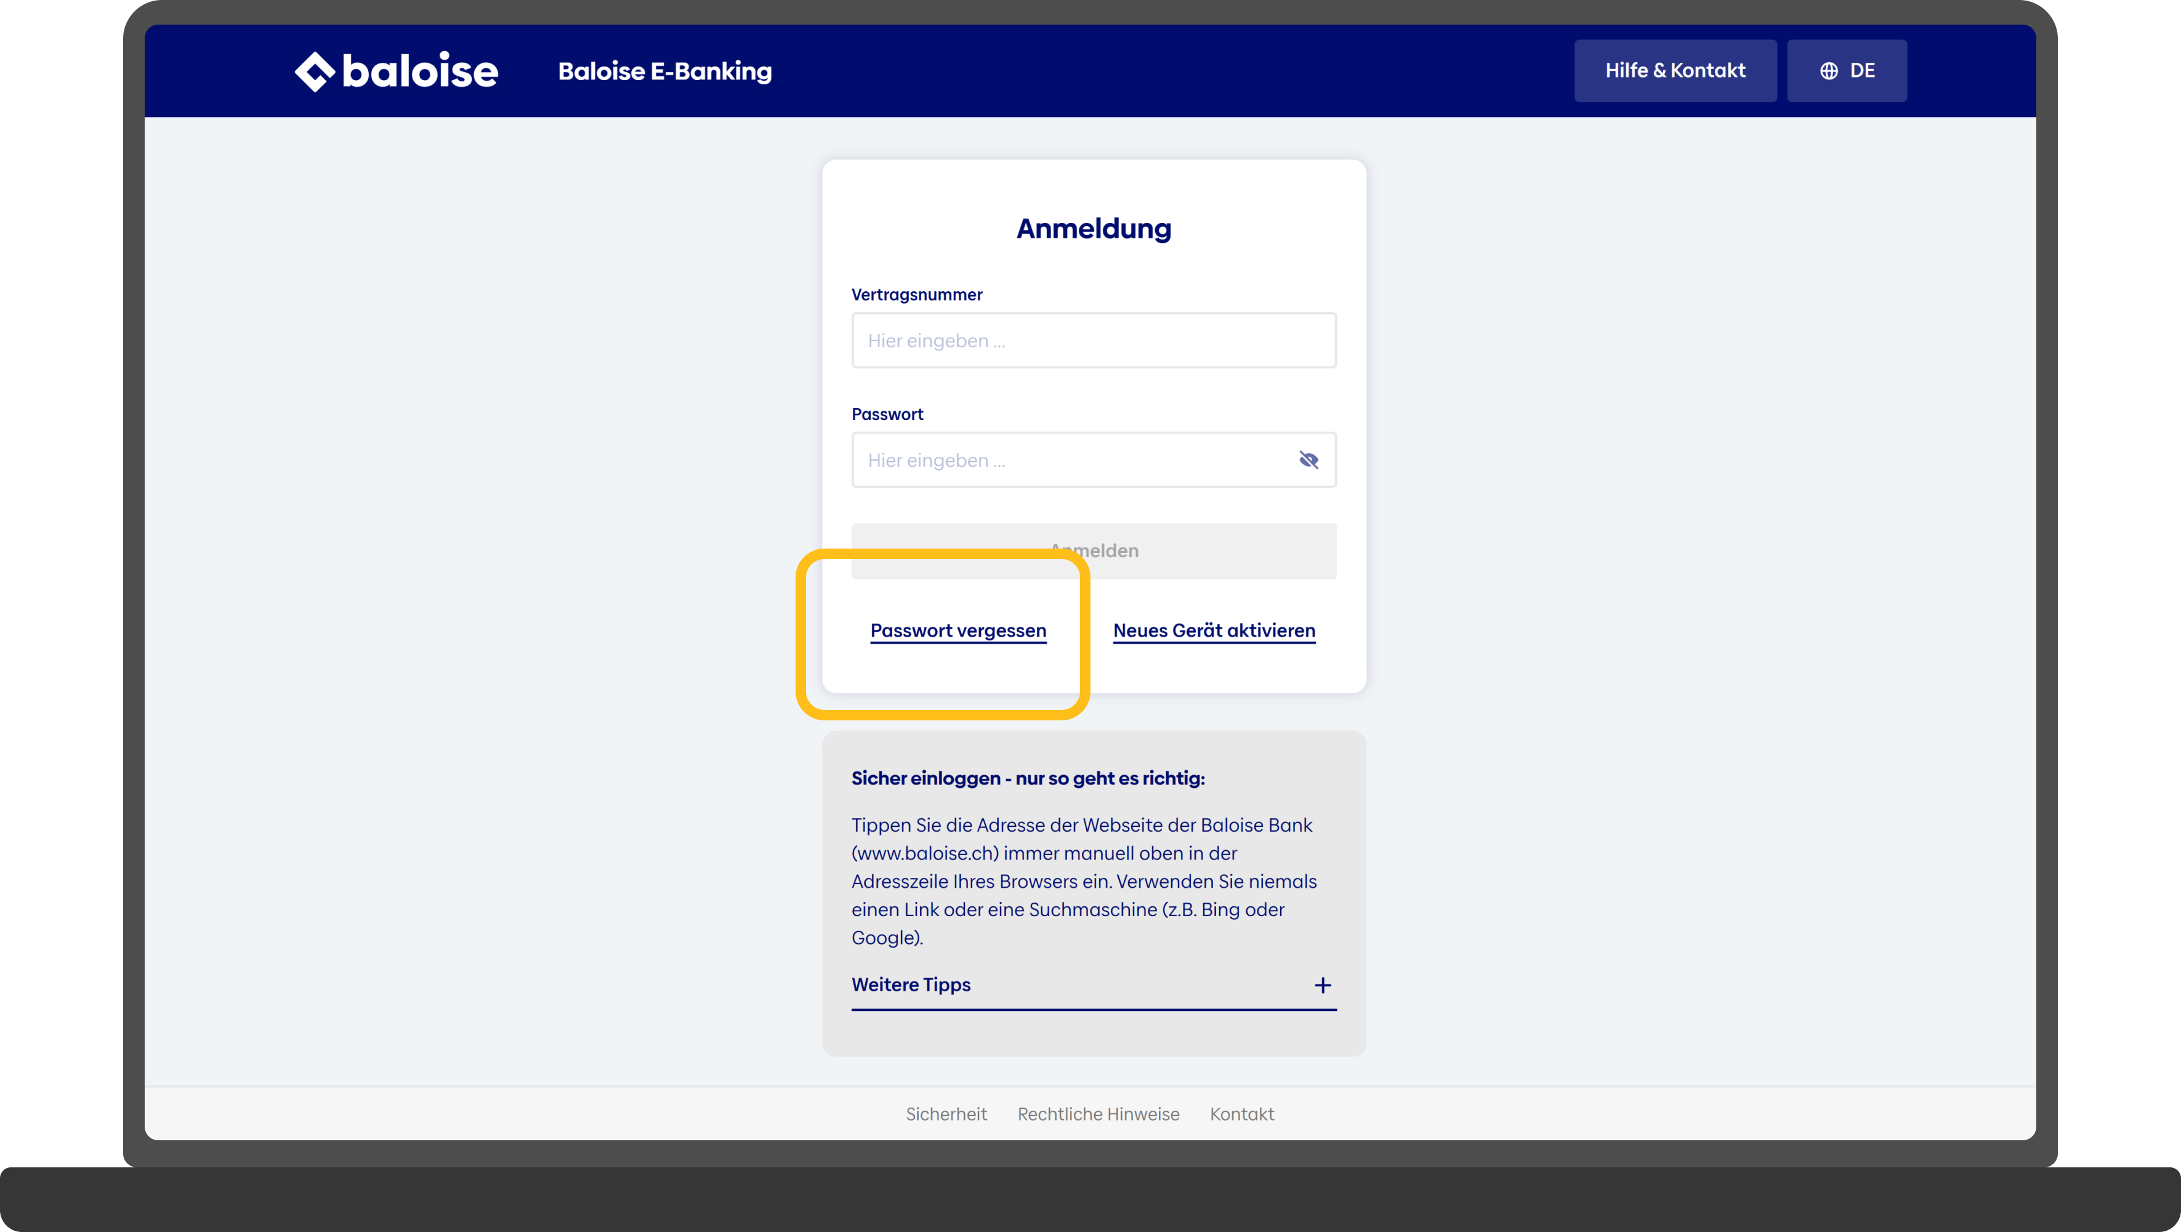Open Neues Gerät aktivieren link
Image resolution: width=2181 pixels, height=1232 pixels.
(1214, 631)
